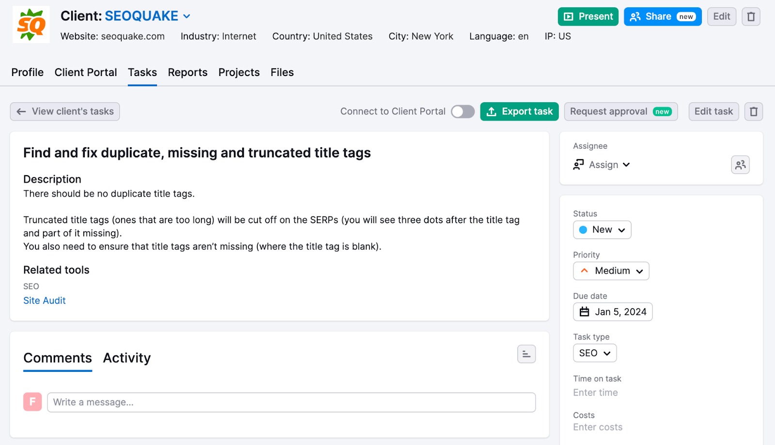
Task: Click the Enter costs field
Action: click(598, 427)
